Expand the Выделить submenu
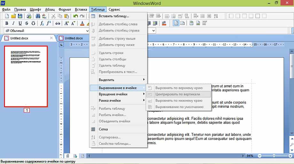 [x=118, y=80]
